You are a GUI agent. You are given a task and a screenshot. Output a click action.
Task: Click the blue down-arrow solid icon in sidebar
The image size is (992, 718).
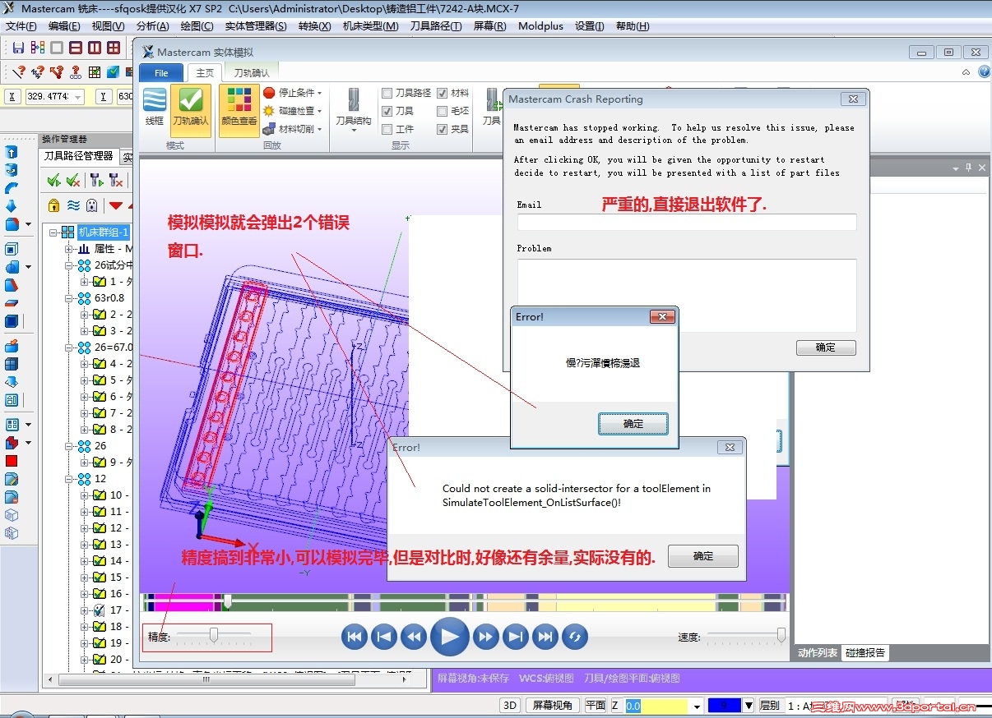pyautogui.click(x=12, y=206)
